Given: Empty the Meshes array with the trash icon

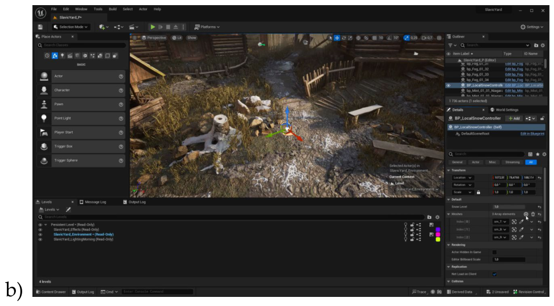Looking at the screenshot, I should [533, 214].
